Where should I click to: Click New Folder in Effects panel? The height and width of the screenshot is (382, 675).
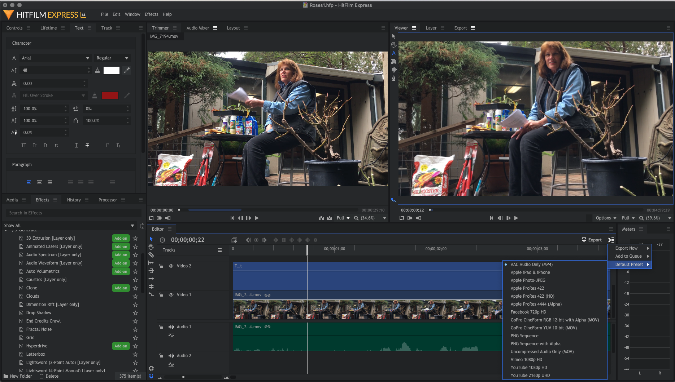point(18,376)
